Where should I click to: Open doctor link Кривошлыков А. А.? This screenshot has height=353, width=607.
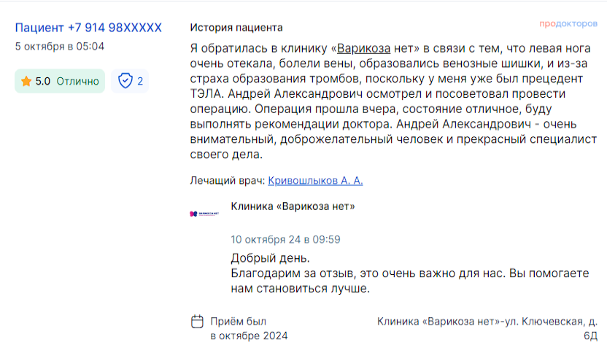coord(315,181)
